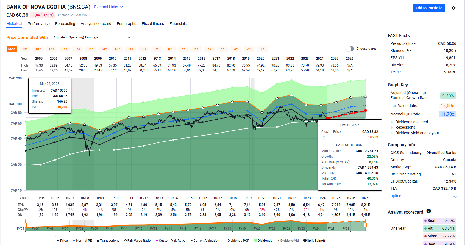Open the Financials tab
Screen dimensions: 465x245
(178, 24)
